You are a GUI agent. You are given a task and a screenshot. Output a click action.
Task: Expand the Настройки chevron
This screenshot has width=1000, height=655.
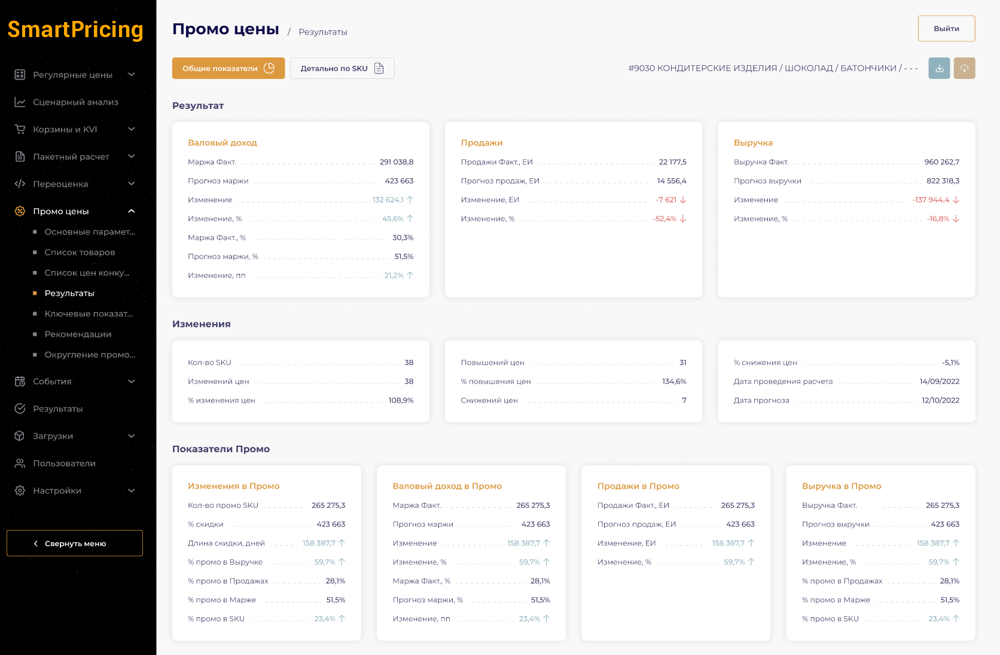[x=132, y=491]
